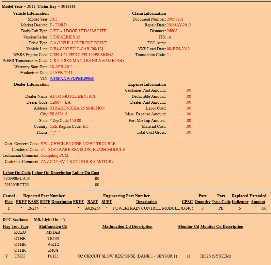Select labor op code 291205BTT23
271x265 pixels.
pos(17,185)
